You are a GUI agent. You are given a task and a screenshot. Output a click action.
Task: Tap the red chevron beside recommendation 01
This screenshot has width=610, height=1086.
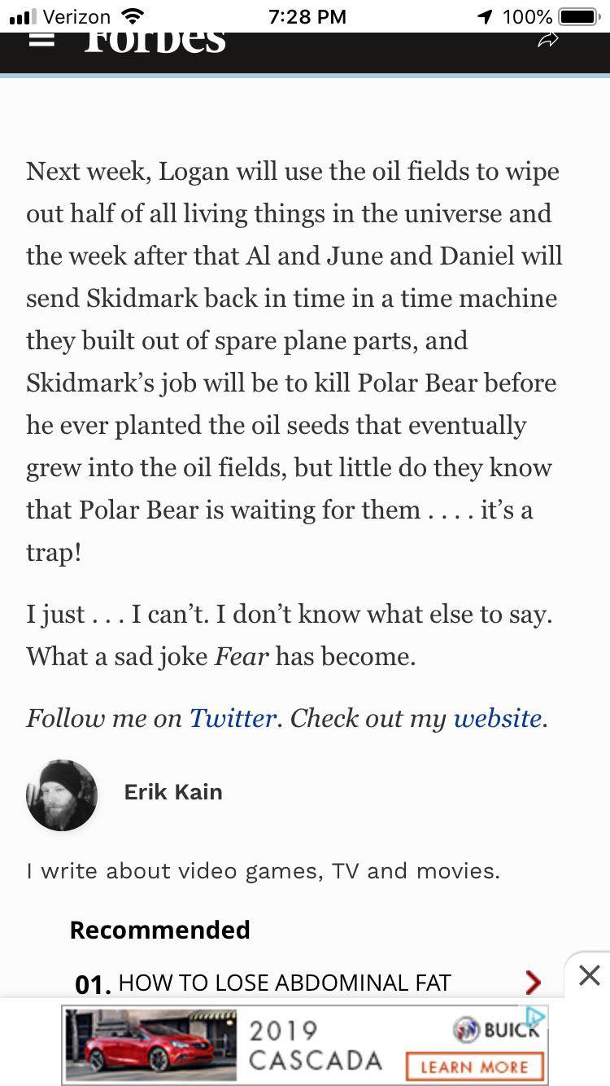click(x=533, y=983)
